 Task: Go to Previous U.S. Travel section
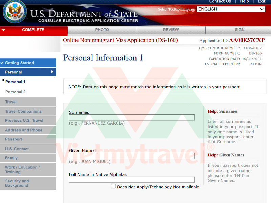[28, 120]
